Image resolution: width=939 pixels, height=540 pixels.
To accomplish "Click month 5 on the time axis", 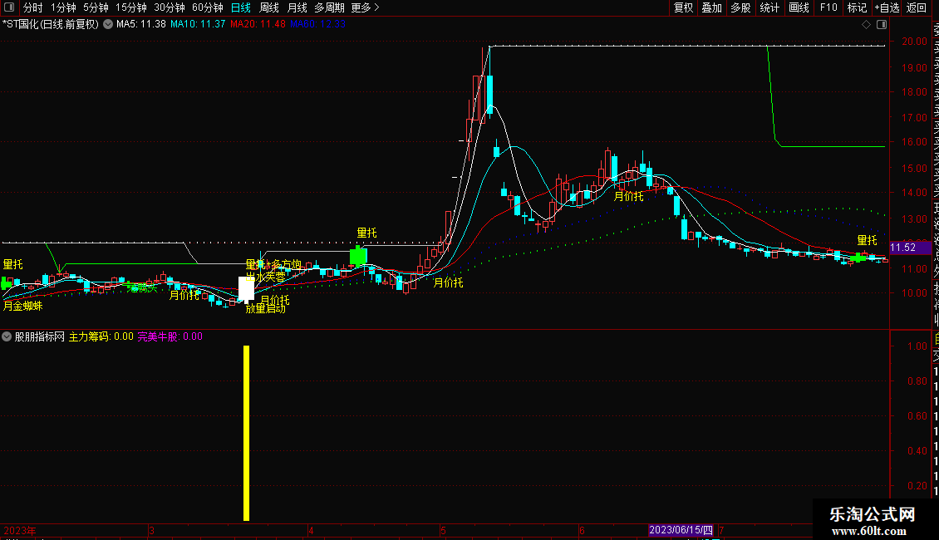I will [x=443, y=531].
